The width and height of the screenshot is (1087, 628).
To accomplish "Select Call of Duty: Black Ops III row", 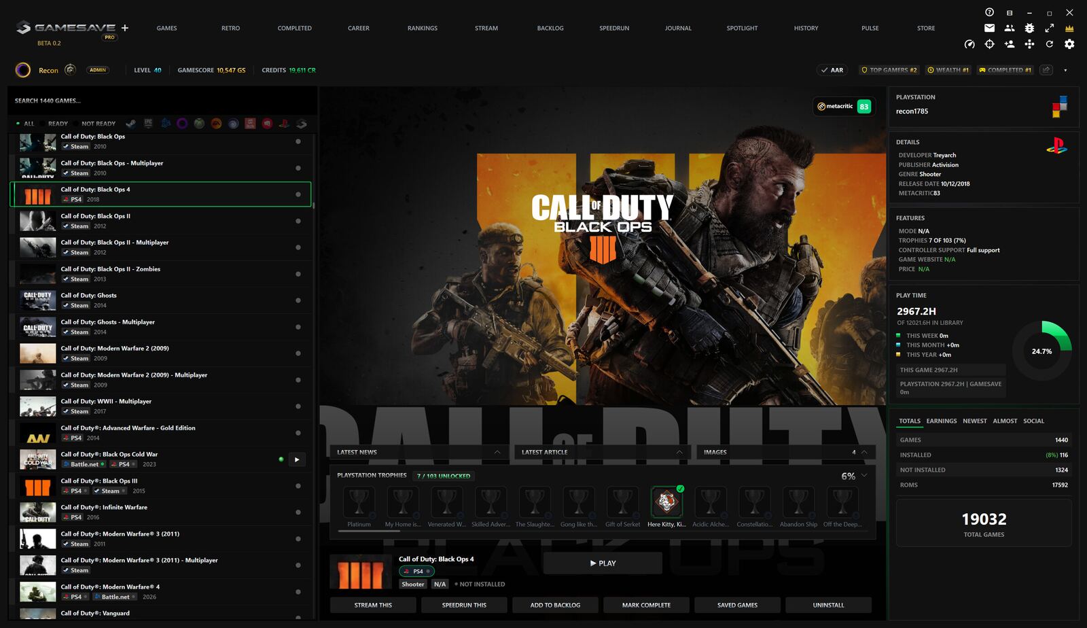I will click(160, 486).
